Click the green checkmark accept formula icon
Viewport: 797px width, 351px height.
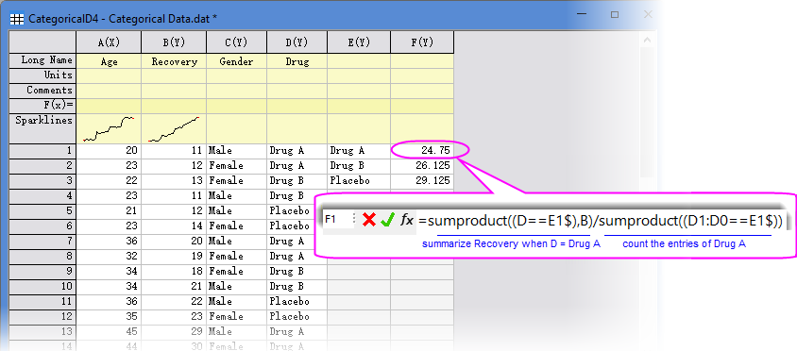[387, 220]
